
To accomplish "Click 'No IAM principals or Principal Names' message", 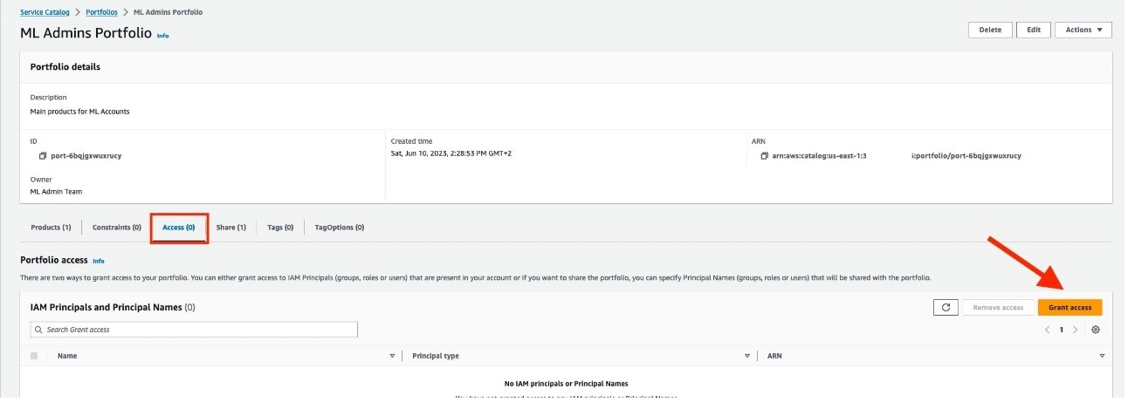I will [x=566, y=384].
